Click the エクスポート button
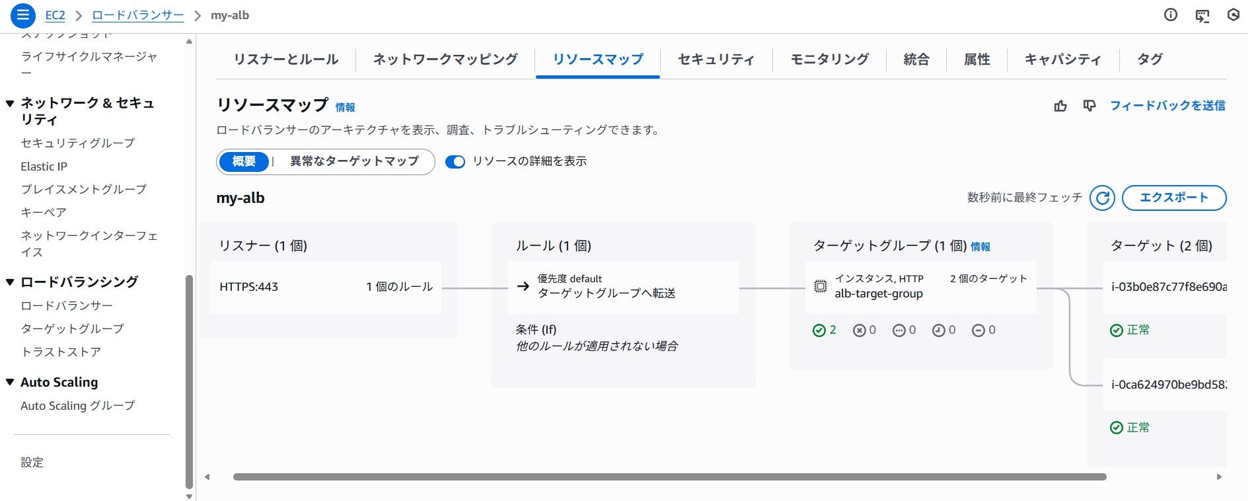The width and height of the screenshot is (1248, 501). tap(1174, 198)
